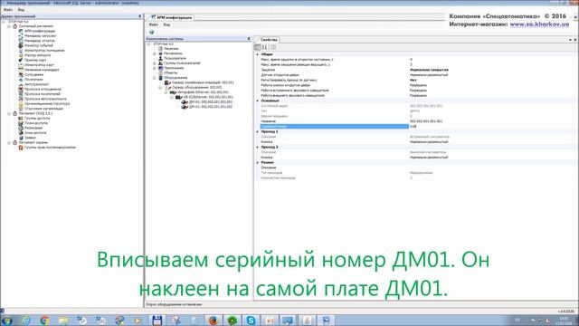Click the serial number value field

pyautogui.click(x=492, y=127)
